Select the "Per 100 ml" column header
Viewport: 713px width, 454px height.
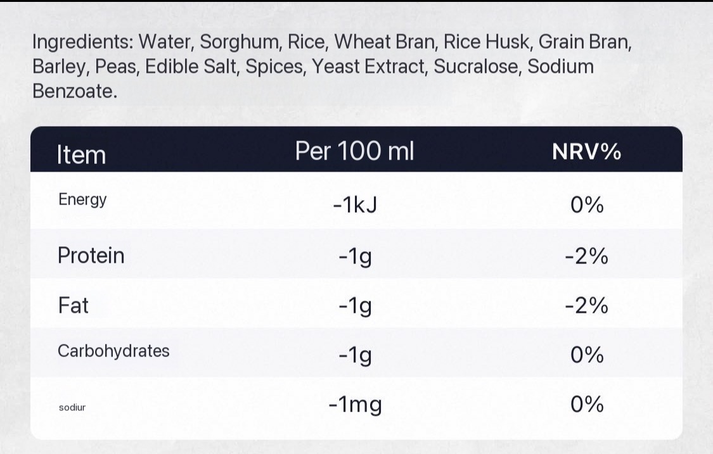[x=354, y=152]
